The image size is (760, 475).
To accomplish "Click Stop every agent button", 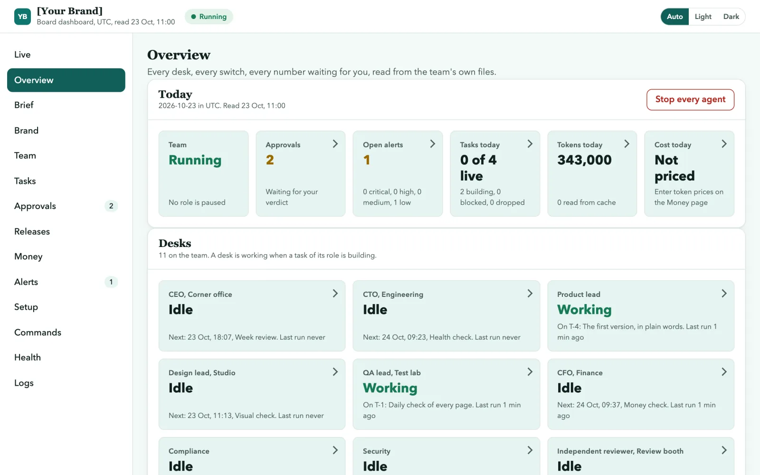I will 690,100.
